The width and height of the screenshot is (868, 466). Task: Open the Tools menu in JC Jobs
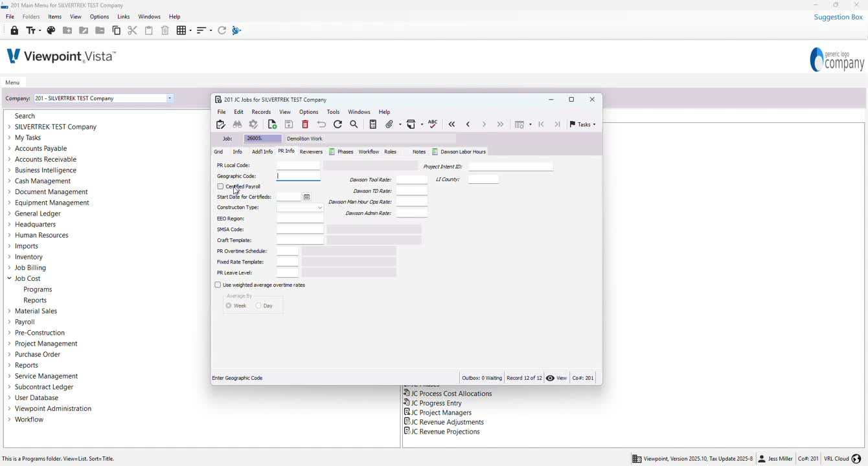pyautogui.click(x=333, y=112)
